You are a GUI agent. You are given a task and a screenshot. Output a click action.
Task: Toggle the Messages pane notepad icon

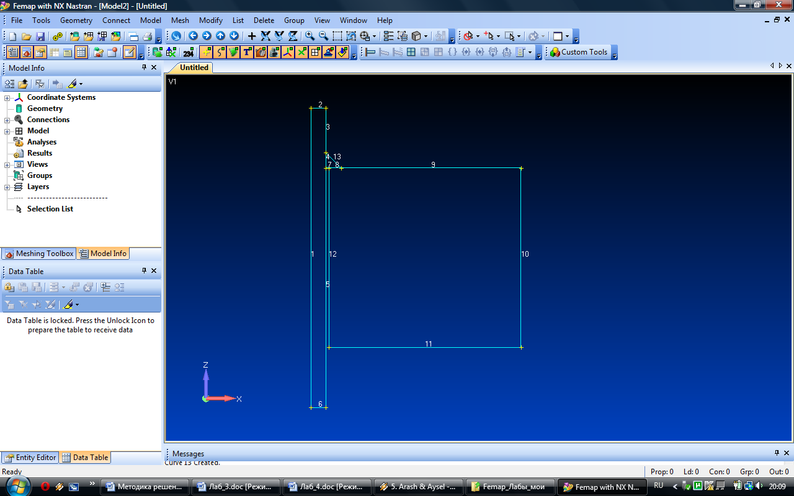tap(129, 53)
